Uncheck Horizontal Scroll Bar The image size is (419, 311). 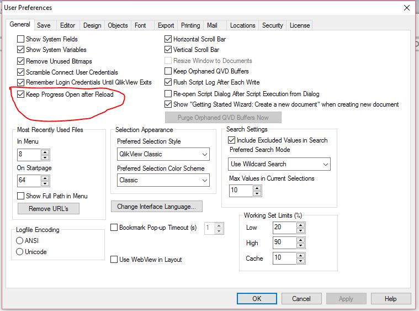[x=168, y=39]
